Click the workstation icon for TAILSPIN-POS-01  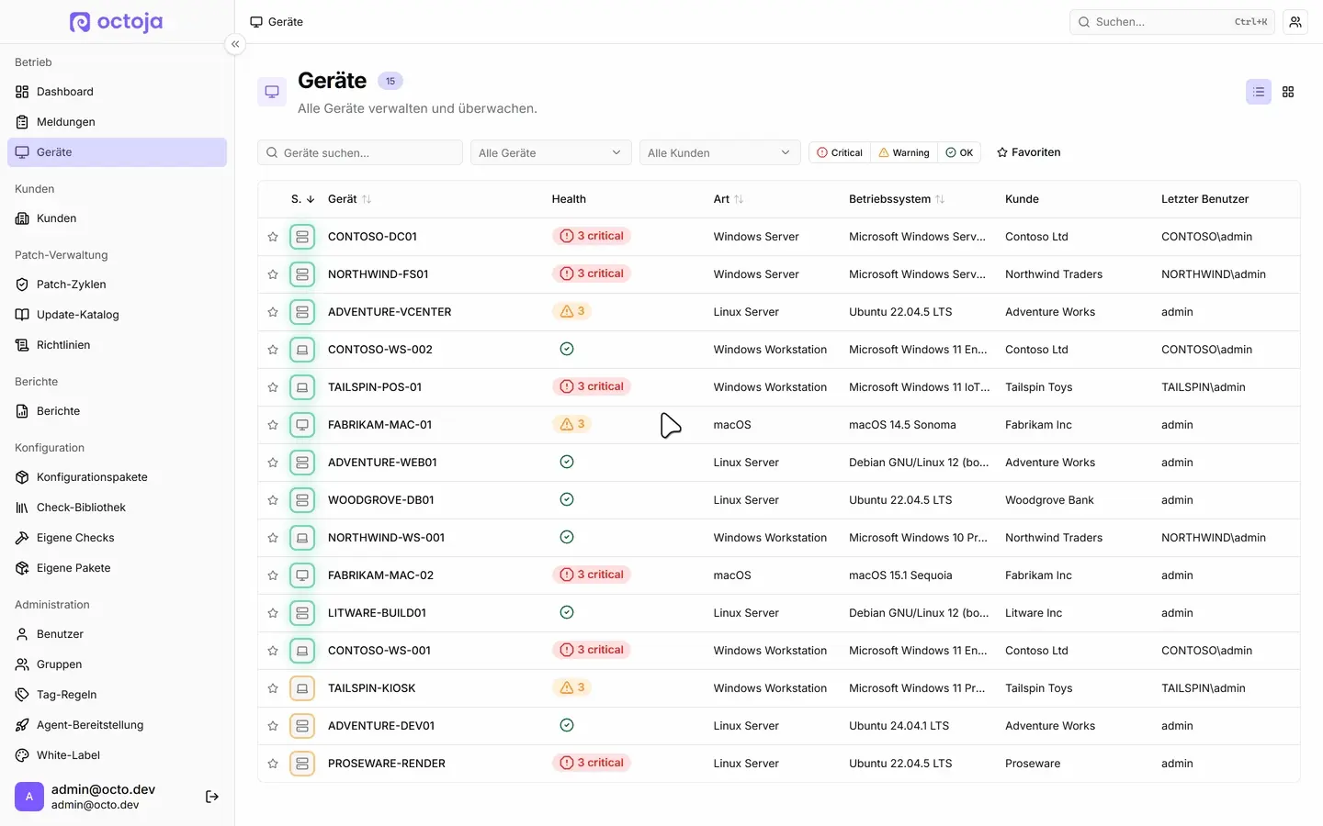(302, 387)
